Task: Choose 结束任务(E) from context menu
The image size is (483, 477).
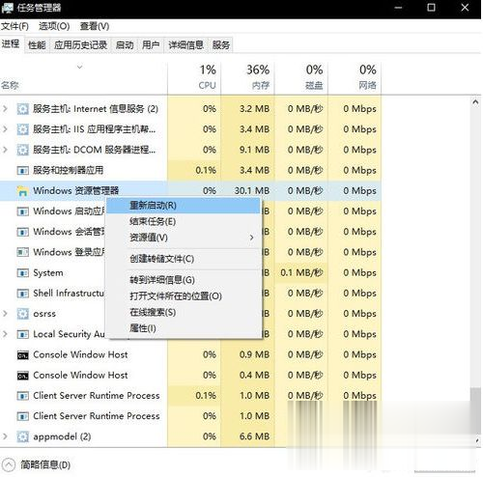Action: [x=184, y=221]
